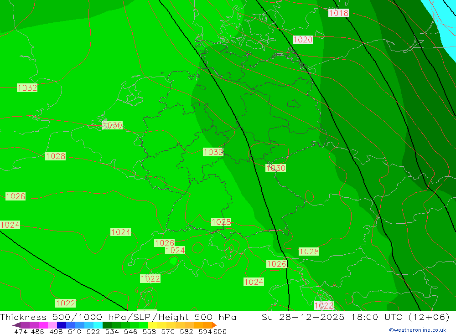Pick the light pink legend swatch

tap(52, 325)
